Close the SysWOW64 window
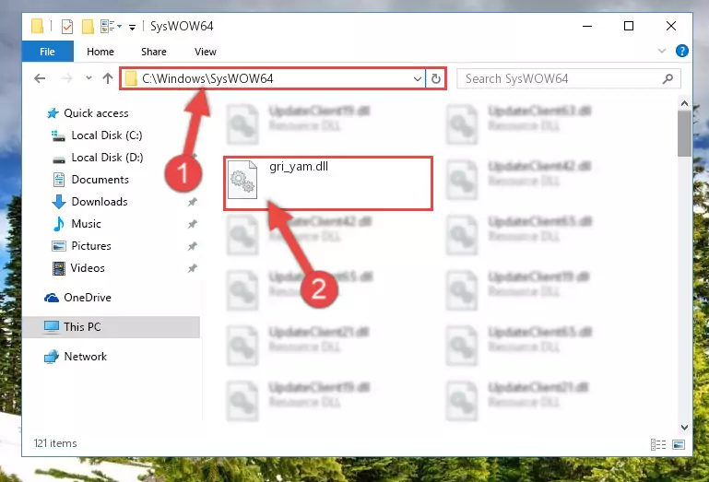This screenshot has height=482, width=709. coord(671,26)
